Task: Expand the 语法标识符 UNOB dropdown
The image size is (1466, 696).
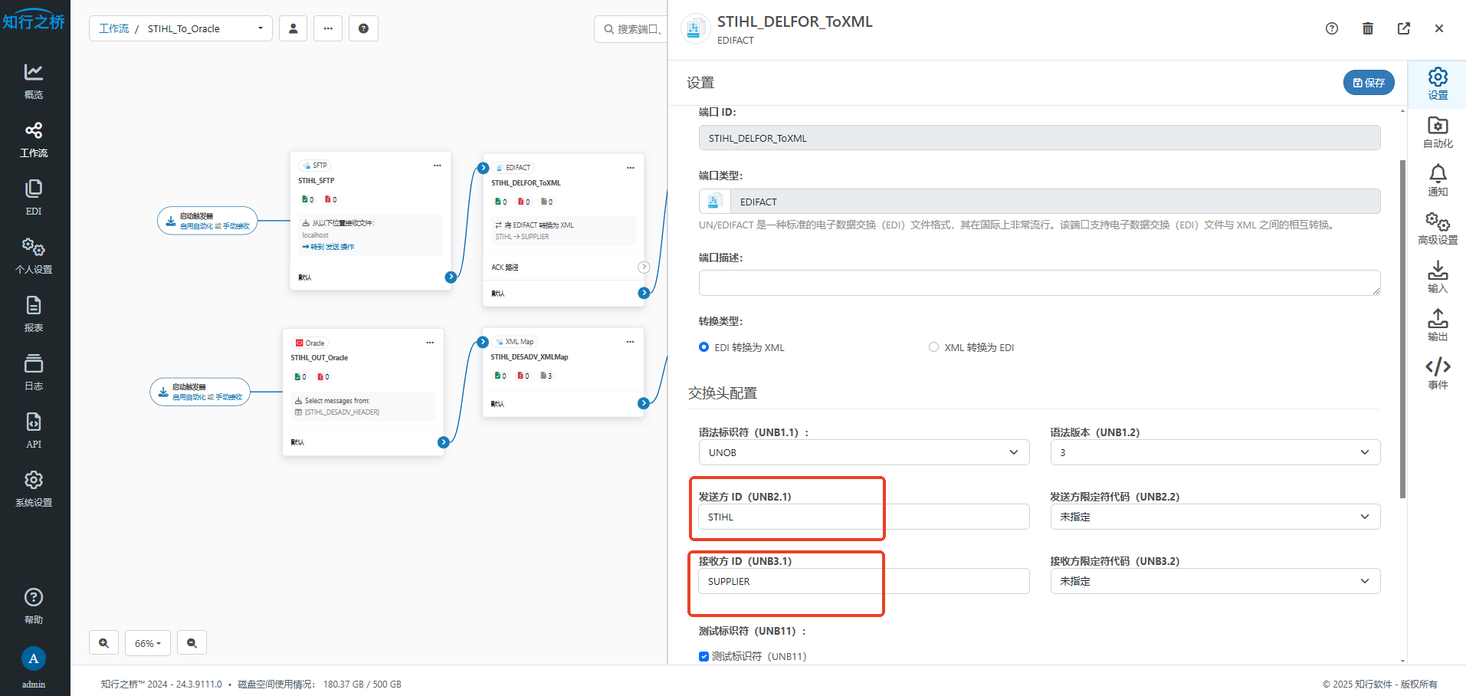Action: click(x=863, y=452)
